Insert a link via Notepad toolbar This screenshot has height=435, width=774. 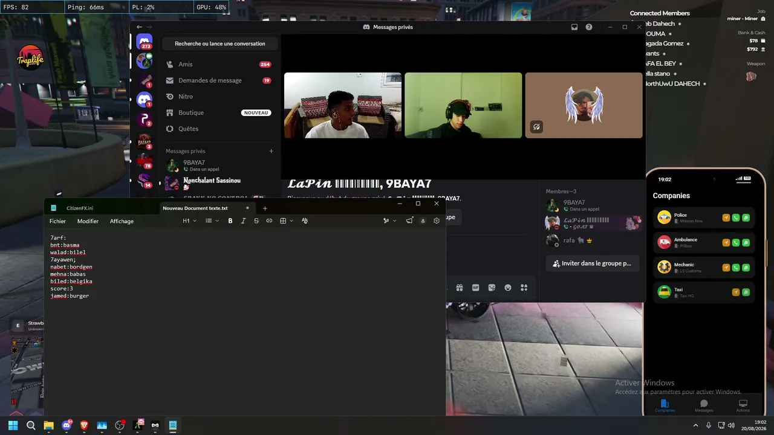(269, 221)
